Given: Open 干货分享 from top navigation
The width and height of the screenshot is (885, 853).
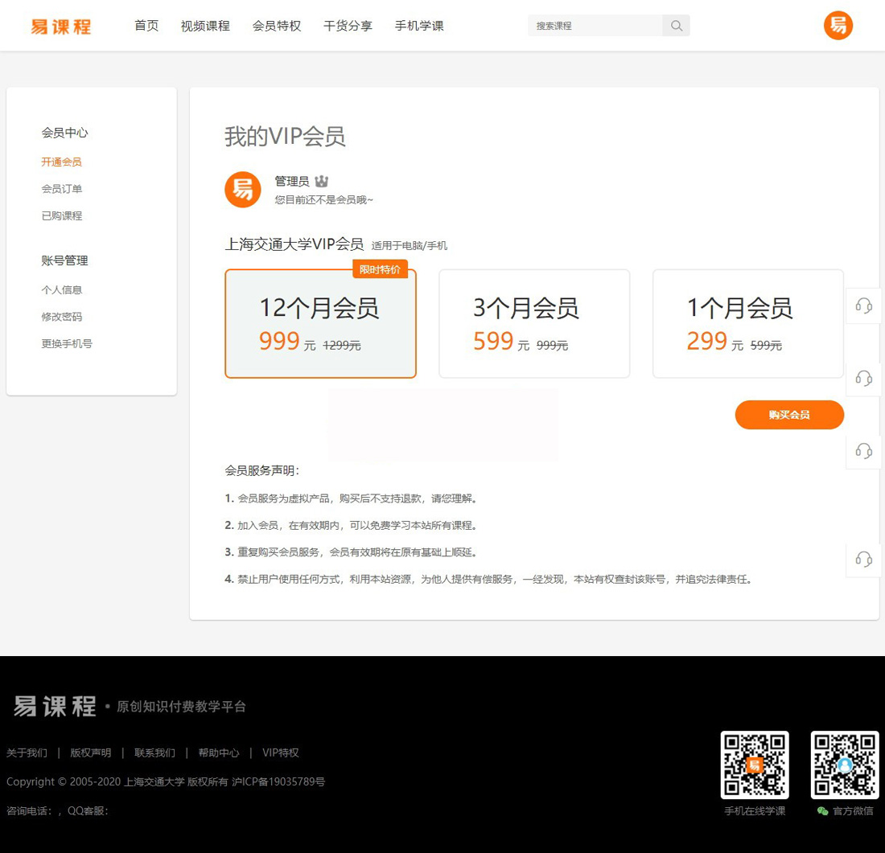Looking at the screenshot, I should [x=348, y=26].
